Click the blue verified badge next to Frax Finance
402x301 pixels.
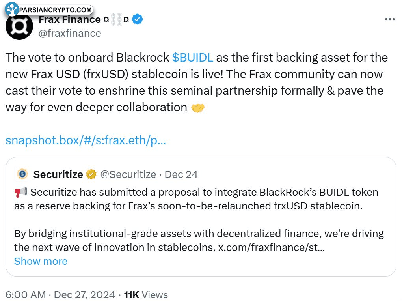tap(138, 19)
